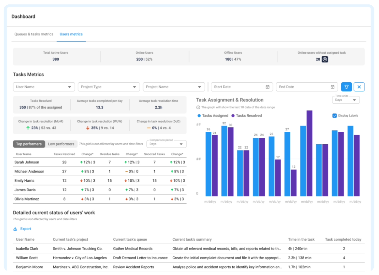Open the User Name dropdown

44,87
